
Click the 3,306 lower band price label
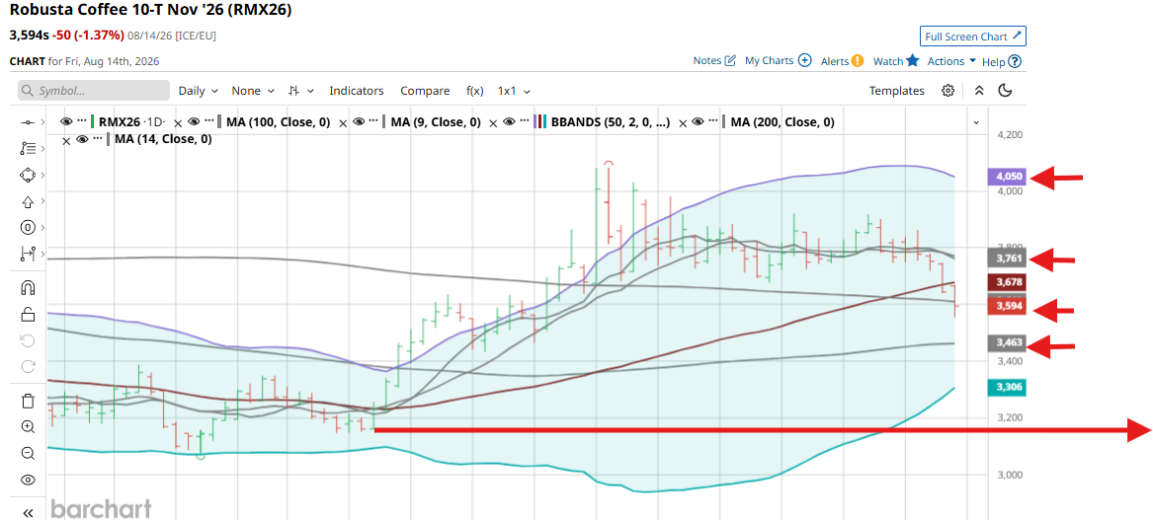tap(1007, 387)
